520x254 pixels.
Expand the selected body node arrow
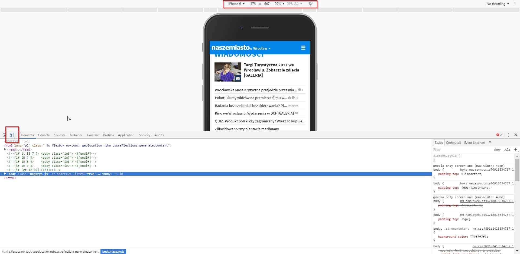[5, 174]
